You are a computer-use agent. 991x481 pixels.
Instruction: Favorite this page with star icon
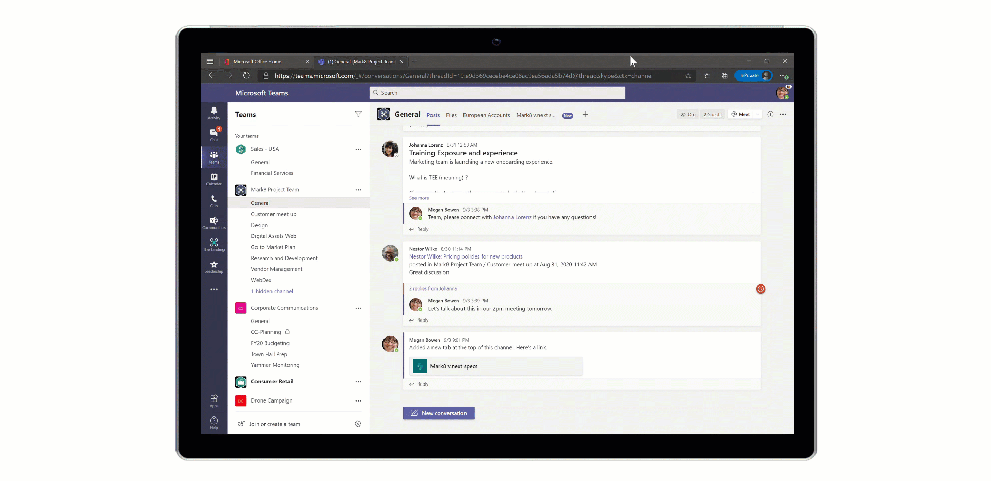click(x=688, y=76)
